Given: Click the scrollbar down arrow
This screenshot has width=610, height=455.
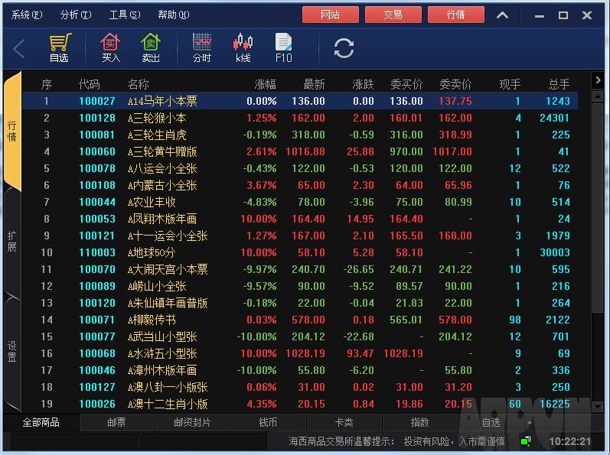Looking at the screenshot, I should [598, 406].
